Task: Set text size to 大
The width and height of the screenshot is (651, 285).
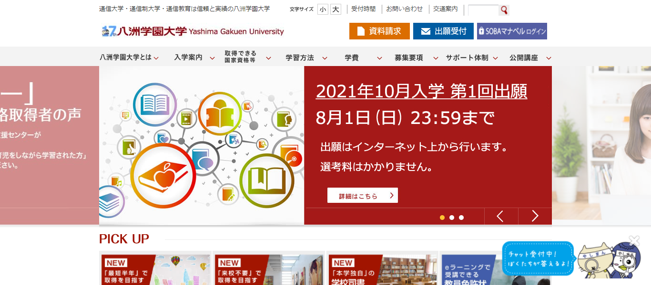Action: [x=336, y=9]
